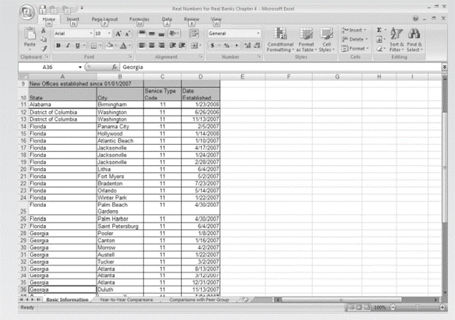
Task: Click the Decrease Font Size icon
Action: [127, 33]
